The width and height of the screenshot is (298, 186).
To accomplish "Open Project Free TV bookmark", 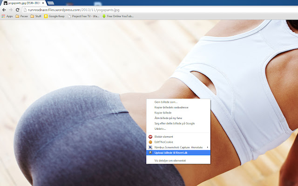I will (84, 16).
